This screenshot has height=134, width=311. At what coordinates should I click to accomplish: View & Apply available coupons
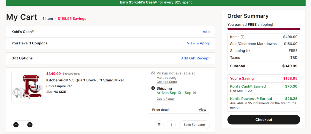point(198,43)
